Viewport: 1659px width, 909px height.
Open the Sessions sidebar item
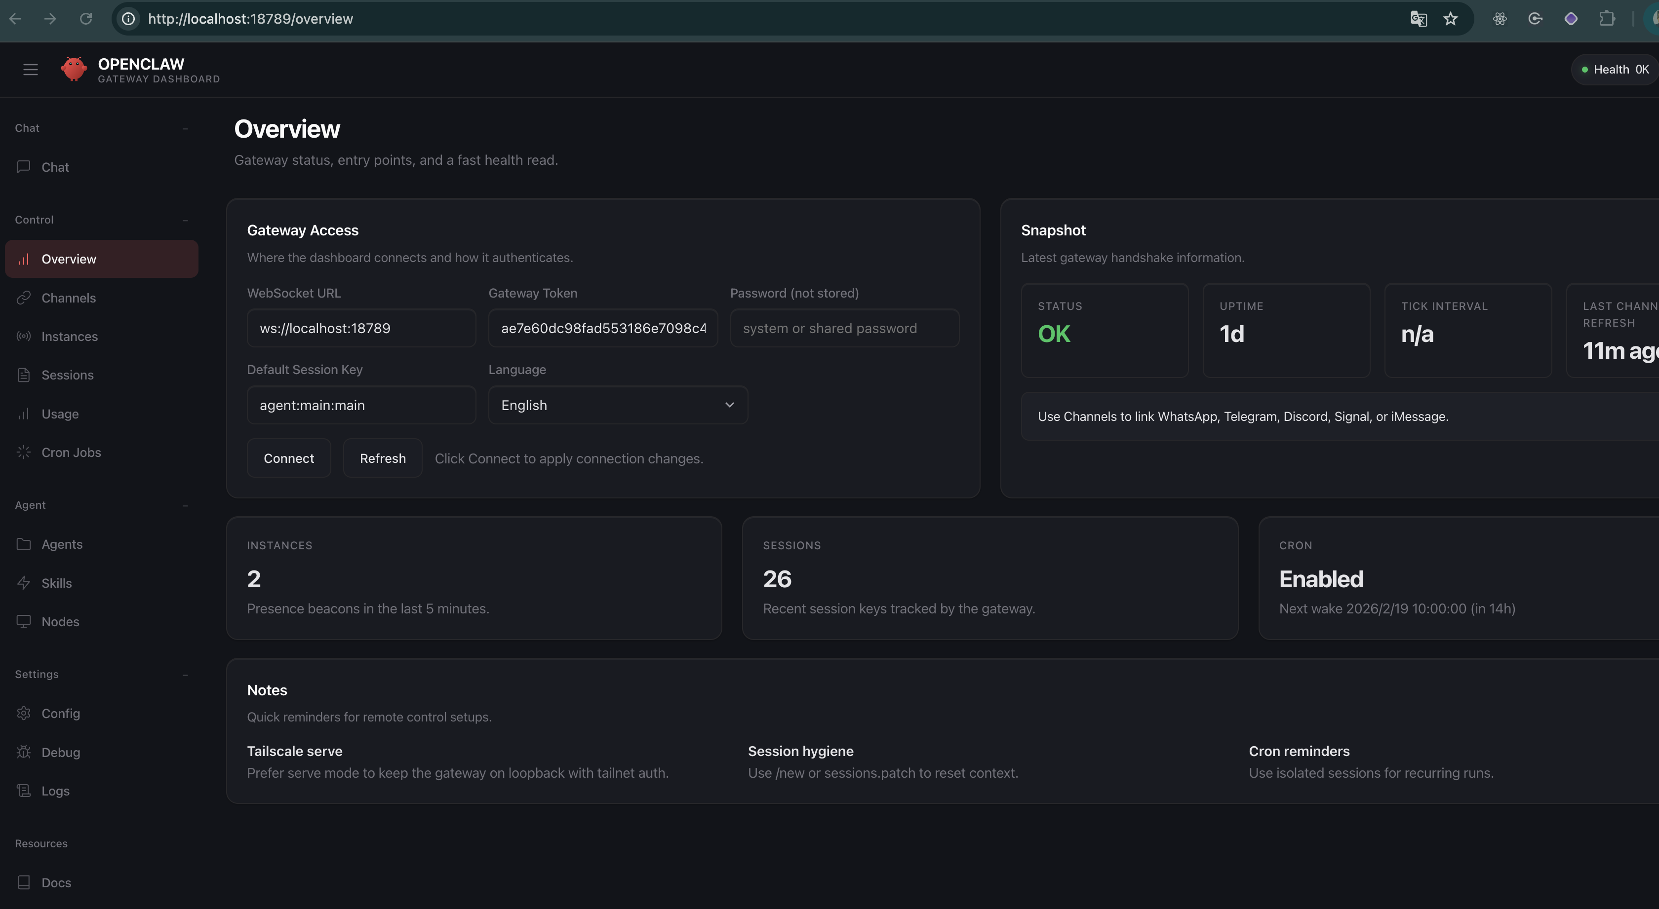(68, 375)
